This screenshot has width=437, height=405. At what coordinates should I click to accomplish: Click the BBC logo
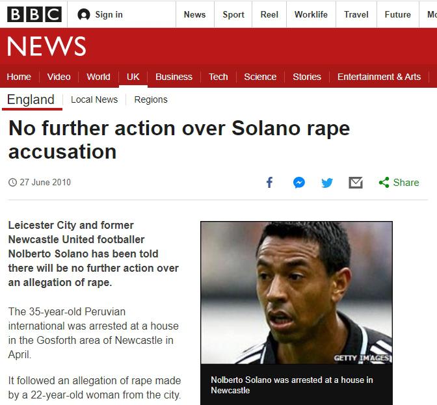click(x=35, y=14)
